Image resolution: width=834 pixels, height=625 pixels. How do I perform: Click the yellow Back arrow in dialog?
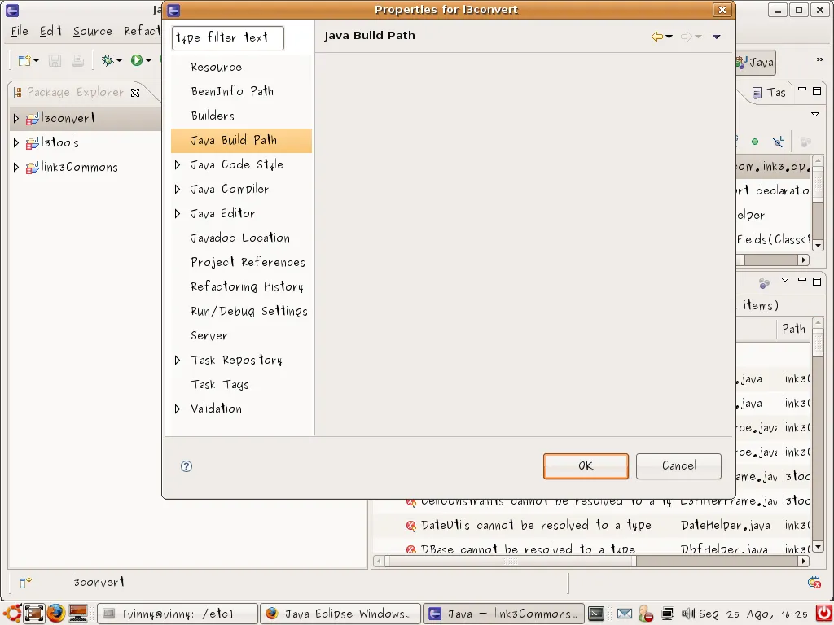(657, 36)
